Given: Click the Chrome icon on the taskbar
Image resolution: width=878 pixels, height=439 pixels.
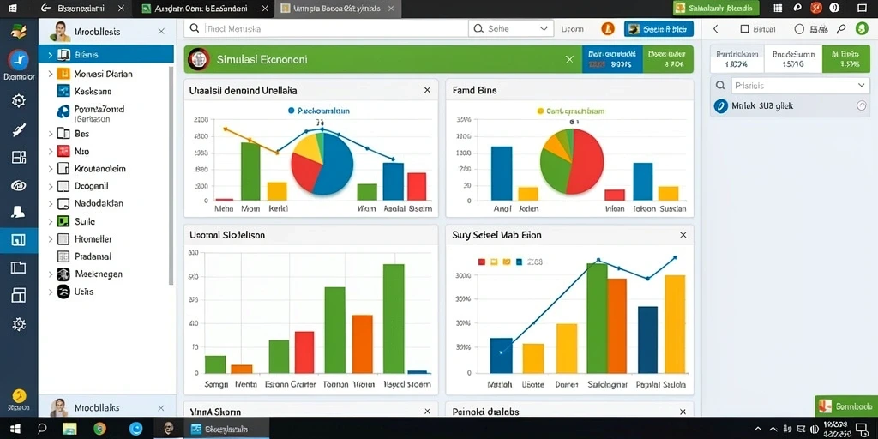Looking at the screenshot, I should (x=99, y=429).
